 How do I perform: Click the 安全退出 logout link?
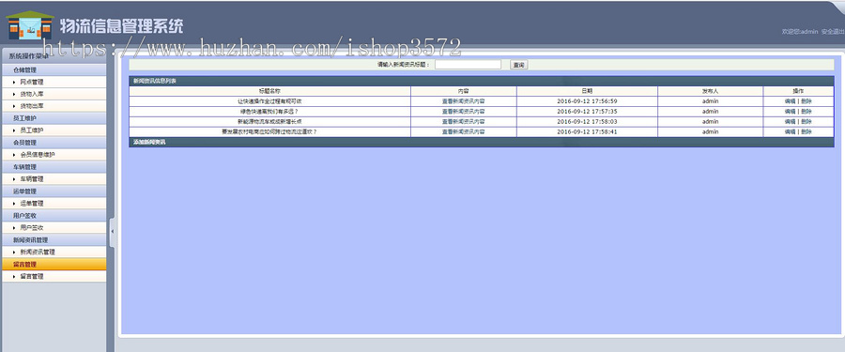(833, 32)
